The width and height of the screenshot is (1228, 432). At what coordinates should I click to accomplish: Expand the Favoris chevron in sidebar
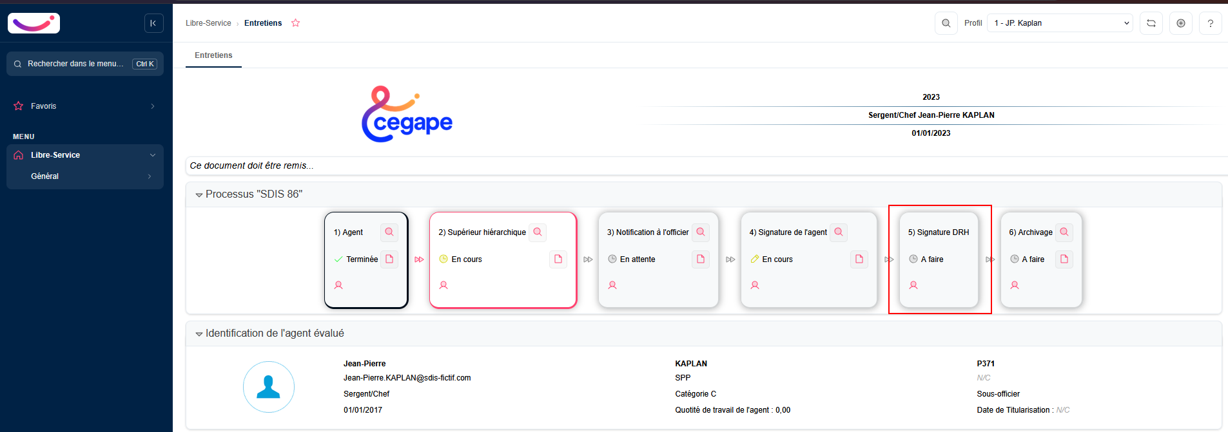tap(153, 106)
